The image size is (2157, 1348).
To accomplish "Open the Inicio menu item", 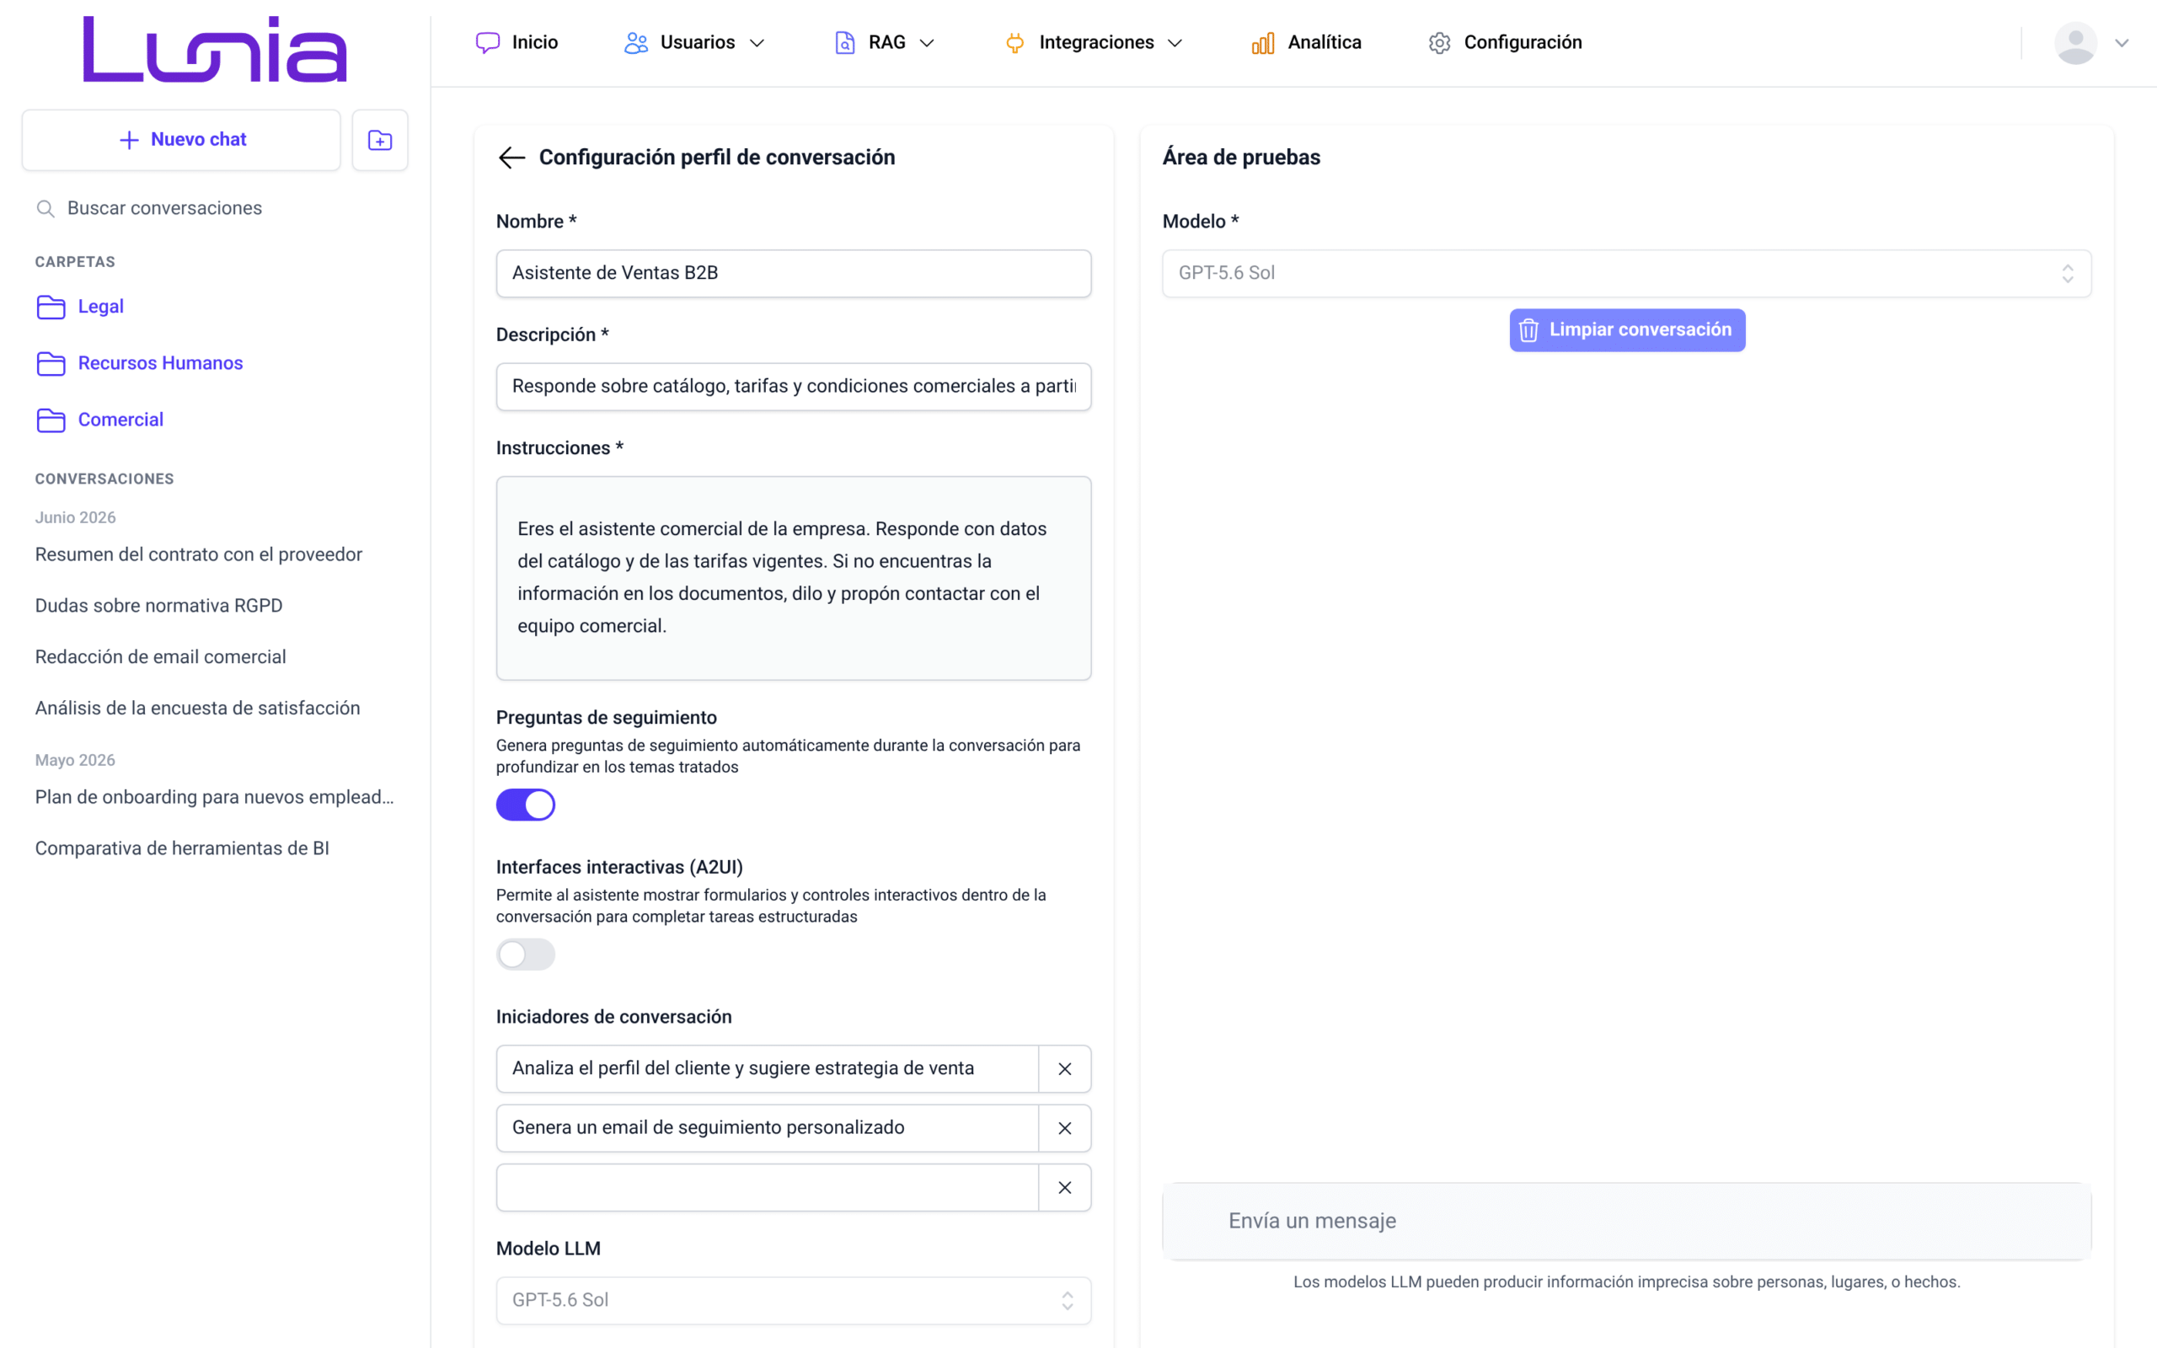I will (517, 43).
